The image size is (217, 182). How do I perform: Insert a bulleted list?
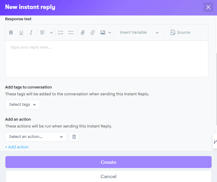(71, 32)
